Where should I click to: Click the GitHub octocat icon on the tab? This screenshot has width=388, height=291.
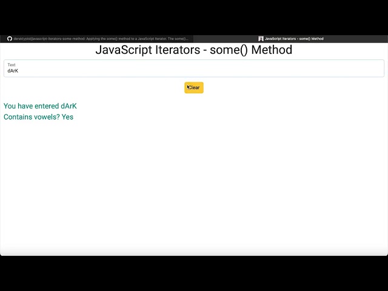pyautogui.click(x=10, y=39)
